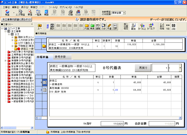
Task: Click the ユニット積算 toolbar icon
Action: 20,13
